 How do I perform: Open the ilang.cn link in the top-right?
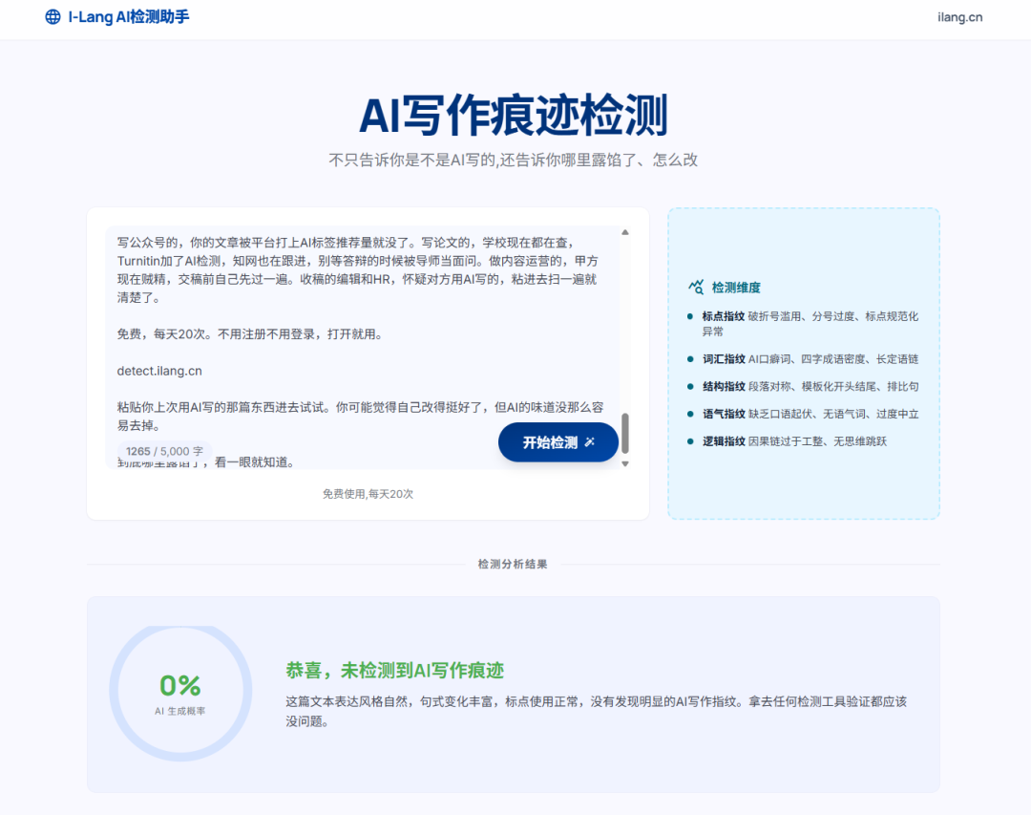coord(960,16)
